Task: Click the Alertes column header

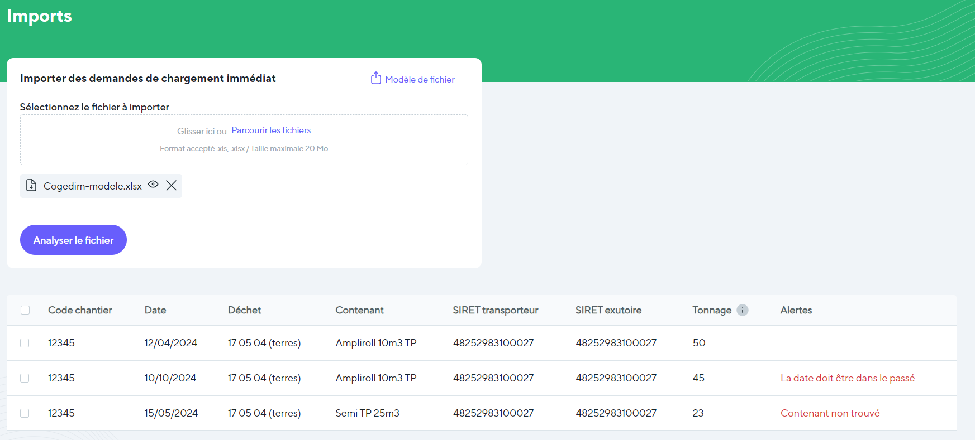Action: [796, 310]
